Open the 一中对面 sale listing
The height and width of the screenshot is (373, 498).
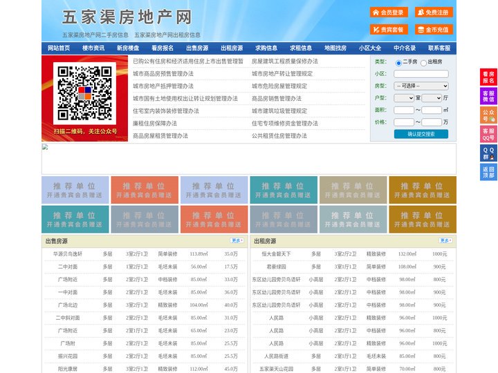[68, 292]
